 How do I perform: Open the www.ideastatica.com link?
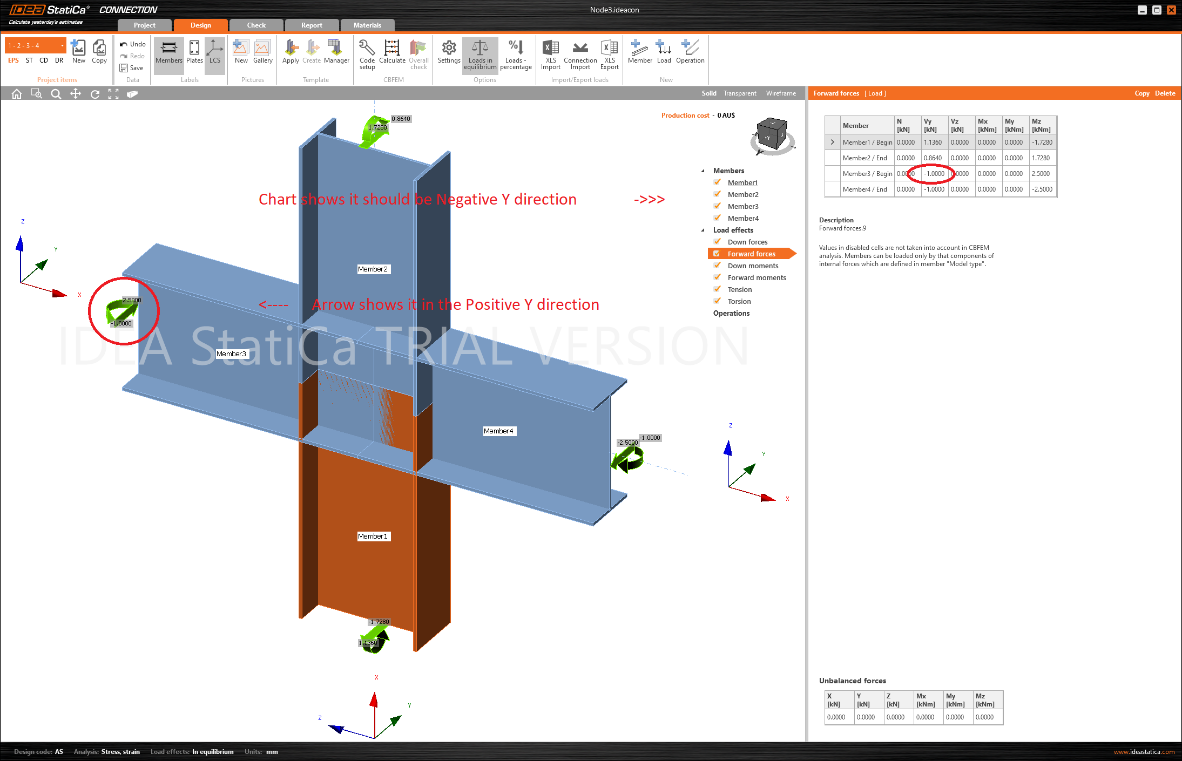1144,752
